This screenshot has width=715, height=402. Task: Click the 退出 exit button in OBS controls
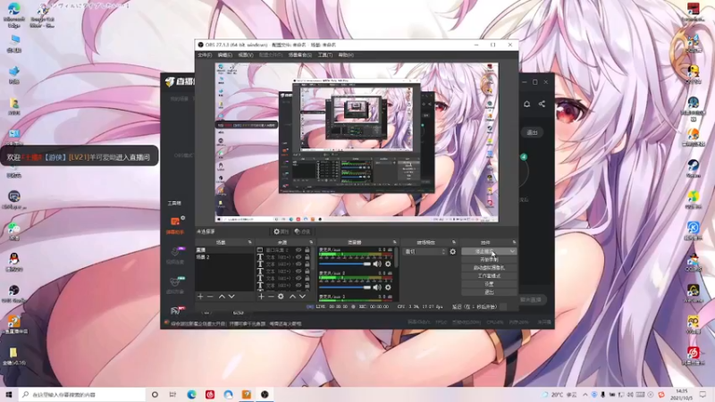489,292
